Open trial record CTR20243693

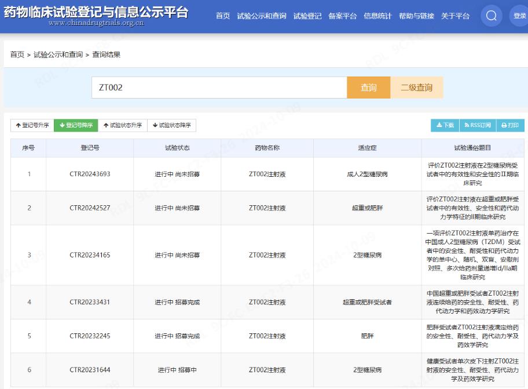tap(90, 174)
